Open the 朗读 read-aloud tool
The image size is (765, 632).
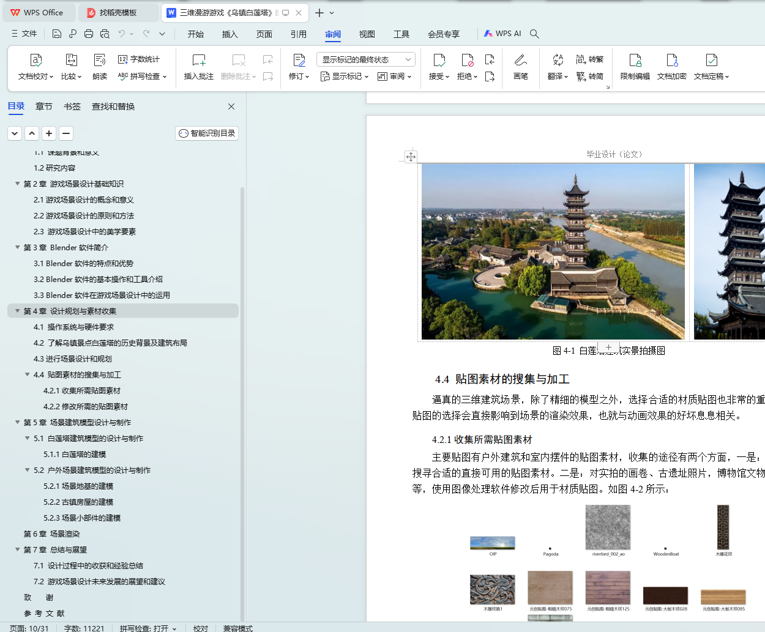(x=100, y=61)
